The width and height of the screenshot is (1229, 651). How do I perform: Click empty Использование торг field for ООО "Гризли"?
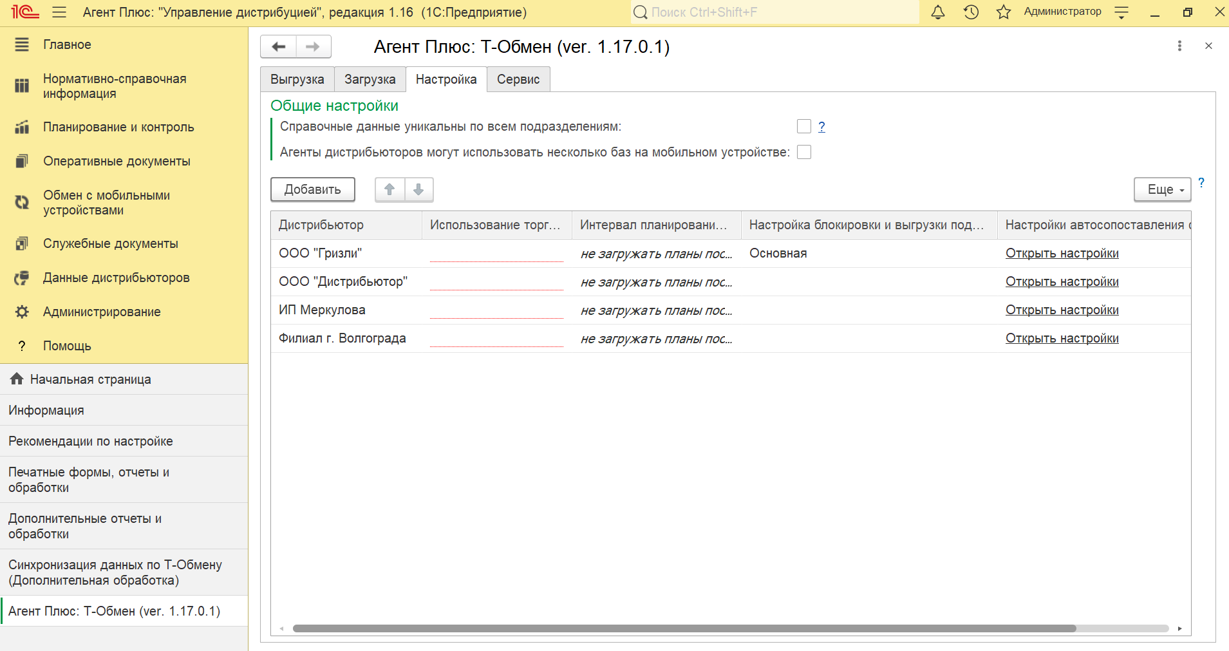[496, 253]
